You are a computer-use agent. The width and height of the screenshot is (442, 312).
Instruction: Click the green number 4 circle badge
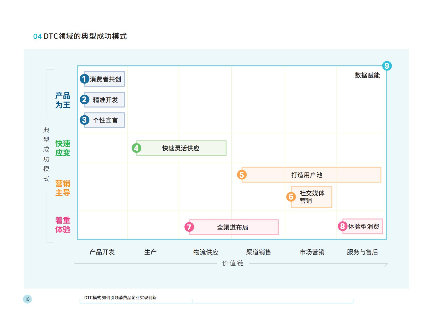pyautogui.click(x=136, y=148)
